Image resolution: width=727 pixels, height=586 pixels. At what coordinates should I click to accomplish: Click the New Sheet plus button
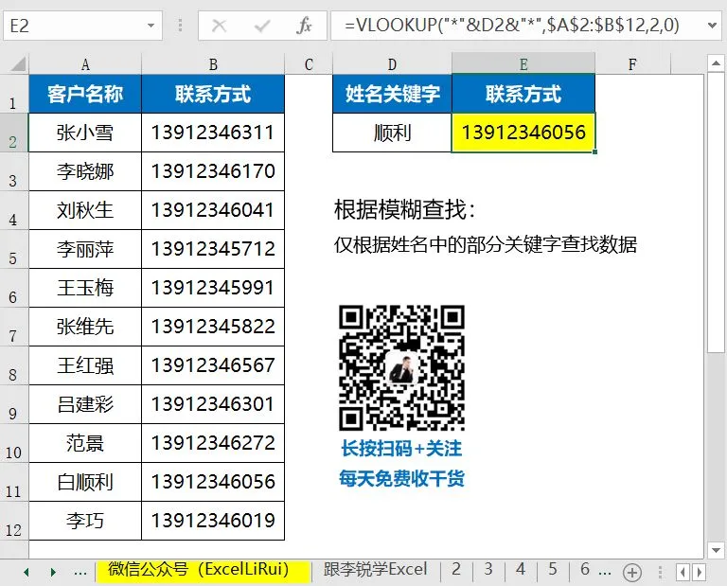[632, 573]
